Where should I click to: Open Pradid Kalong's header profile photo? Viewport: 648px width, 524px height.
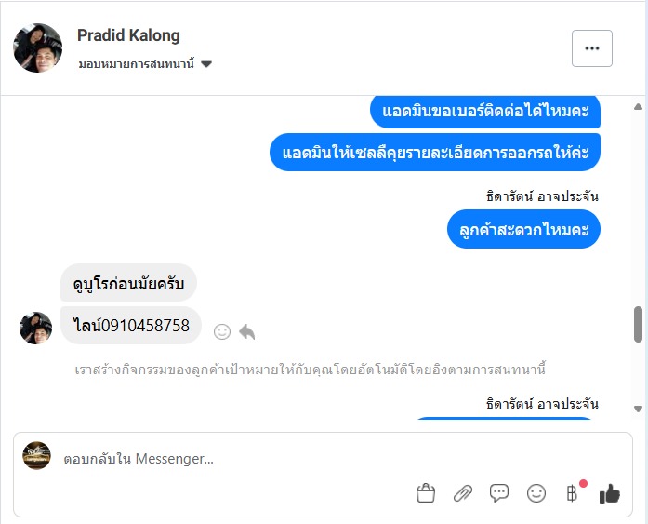point(38,47)
